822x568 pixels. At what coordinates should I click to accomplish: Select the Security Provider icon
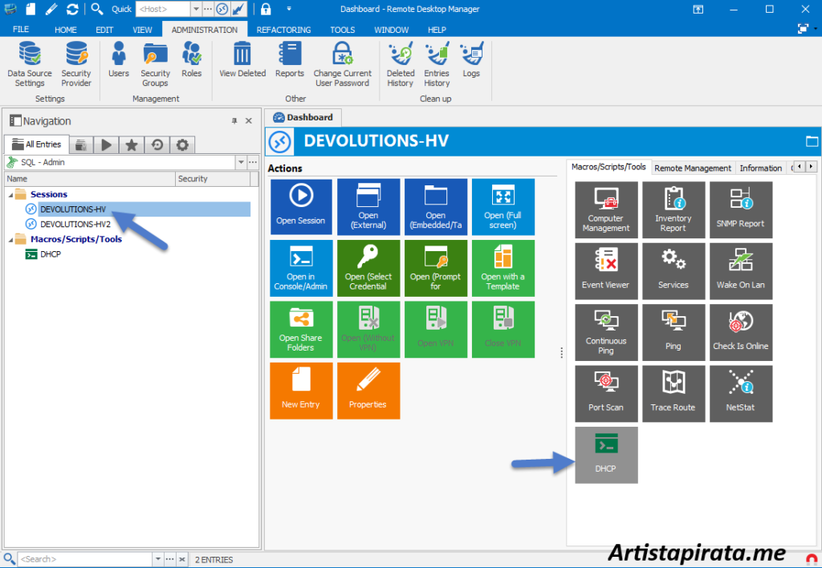pos(76,64)
